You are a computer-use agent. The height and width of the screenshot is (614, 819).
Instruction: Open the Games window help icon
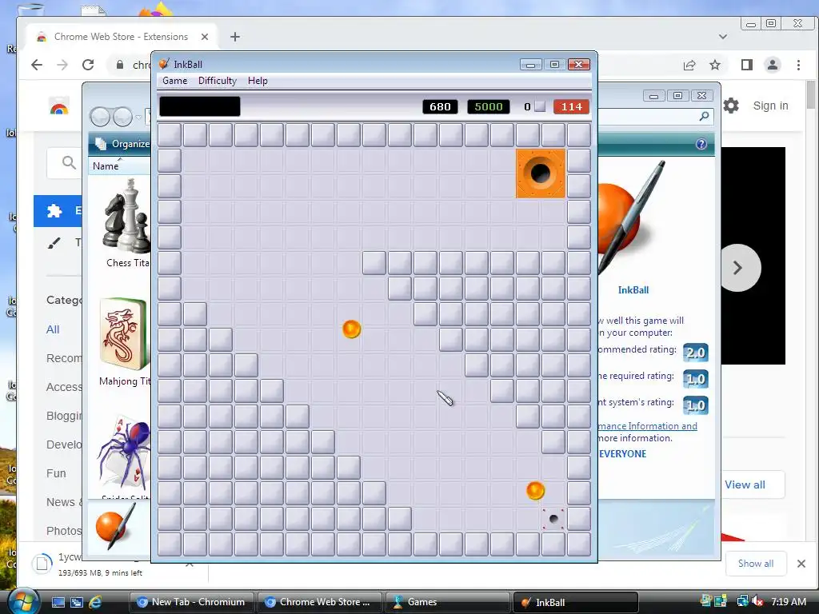tap(701, 144)
